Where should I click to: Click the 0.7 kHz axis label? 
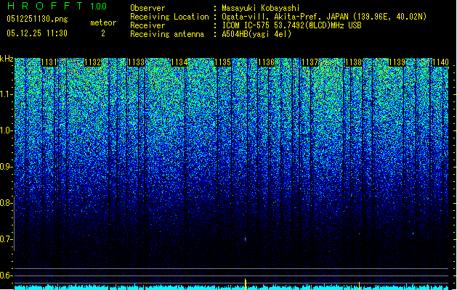[5, 239]
